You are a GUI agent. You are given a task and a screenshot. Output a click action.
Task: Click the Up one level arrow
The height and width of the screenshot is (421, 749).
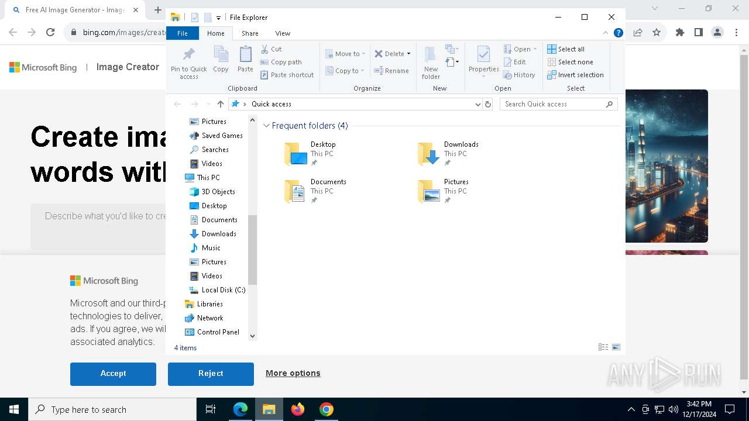[220, 104]
